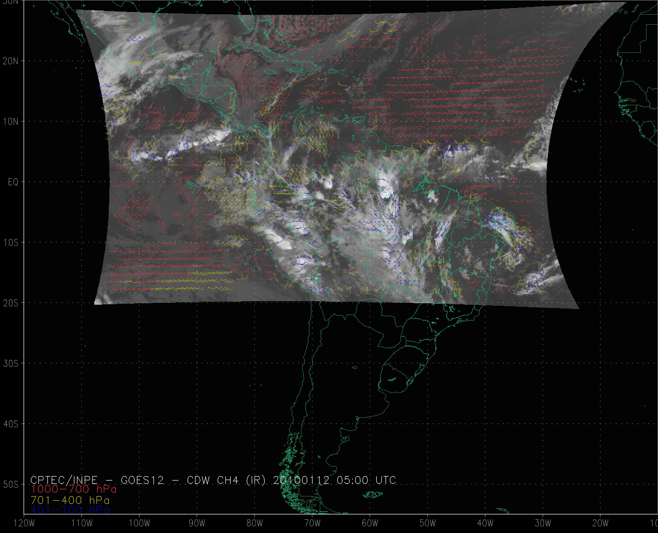Click the red 1000-700 hPa legend entry
Image resolution: width=658 pixels, height=533 pixels.
[74, 489]
